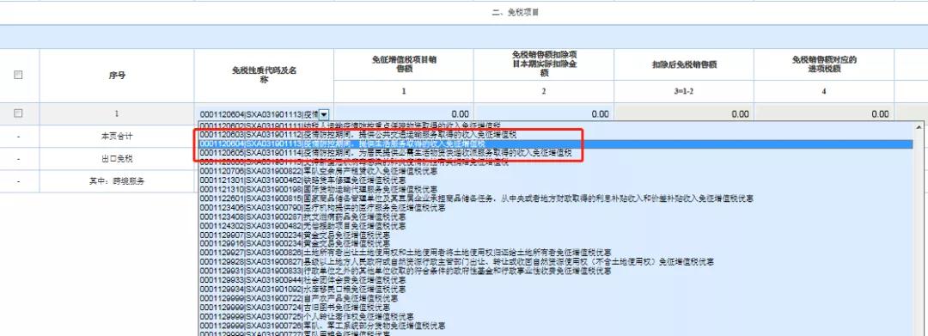Click the 免征增值税项目销售额 input in row 1

tap(404, 114)
